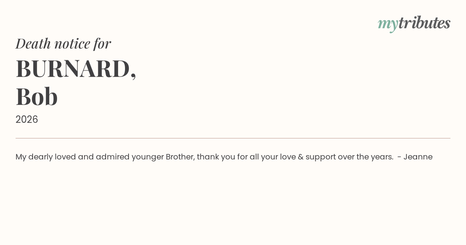This screenshot has height=245, width=466.
Task: Click the signature name Jeanne
Action: pyautogui.click(x=418, y=157)
